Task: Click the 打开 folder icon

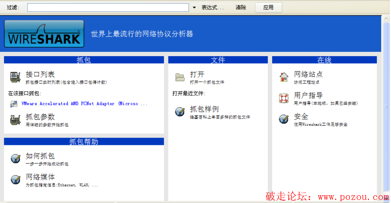Action: [x=180, y=77]
